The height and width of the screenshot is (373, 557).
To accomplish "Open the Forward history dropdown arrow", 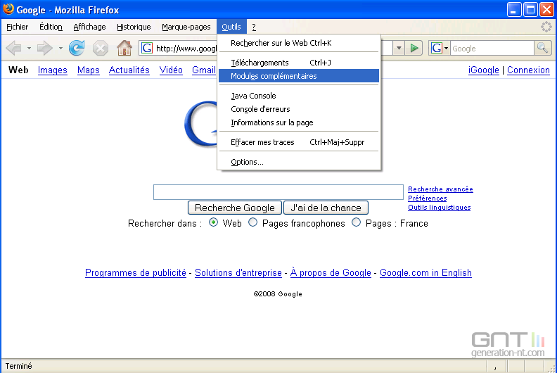I will click(60, 48).
